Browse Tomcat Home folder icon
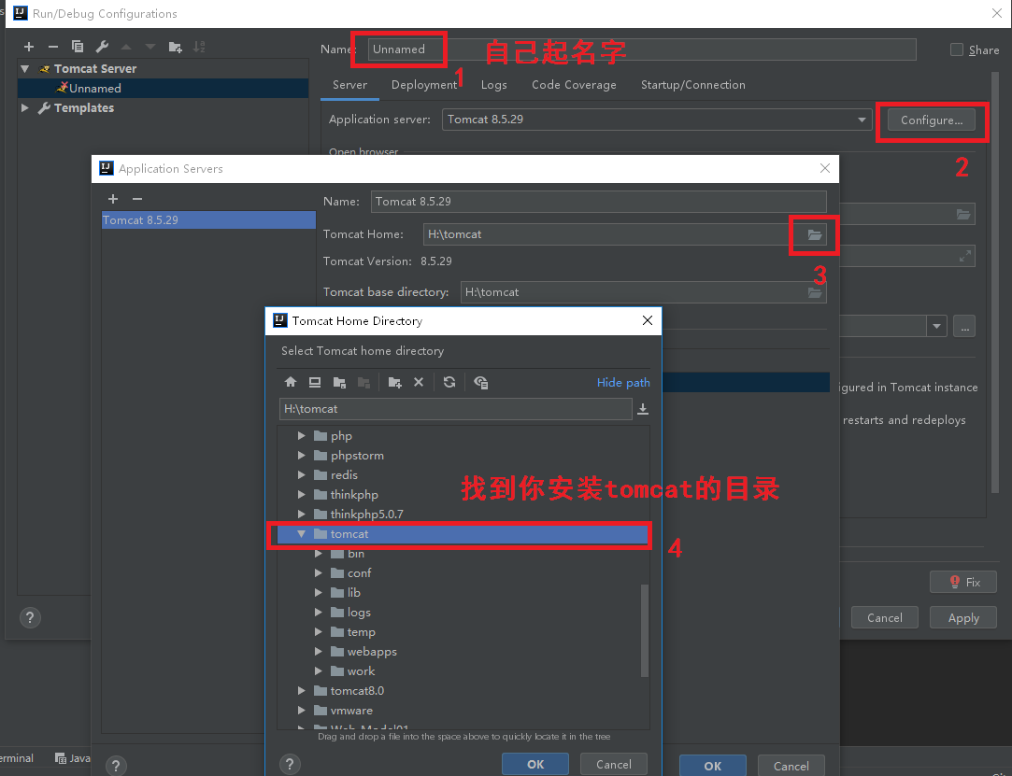Image resolution: width=1012 pixels, height=776 pixels. coord(815,234)
